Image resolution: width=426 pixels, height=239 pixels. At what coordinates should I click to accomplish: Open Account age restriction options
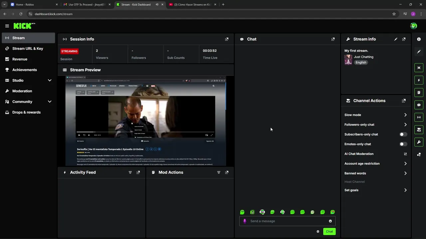pyautogui.click(x=405, y=164)
